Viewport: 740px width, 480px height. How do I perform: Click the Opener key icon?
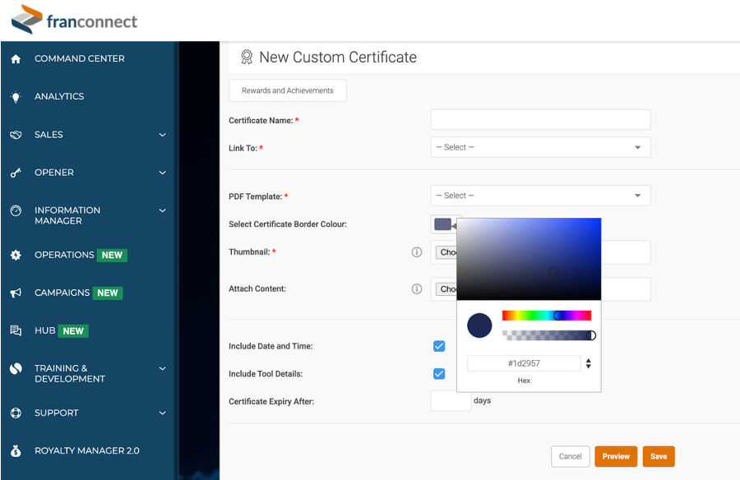(16, 173)
